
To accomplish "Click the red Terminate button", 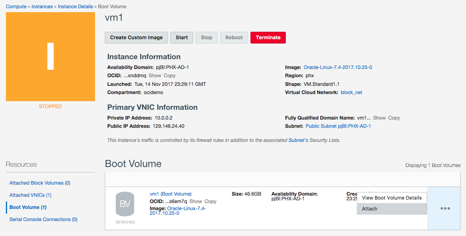I will [268, 38].
